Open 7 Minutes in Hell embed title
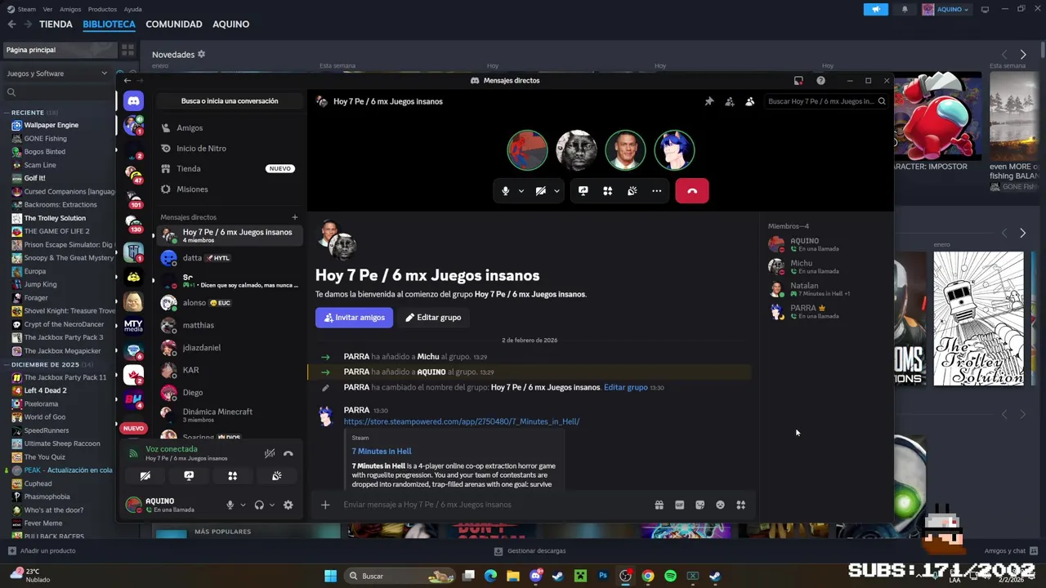The width and height of the screenshot is (1046, 588). [x=382, y=452]
